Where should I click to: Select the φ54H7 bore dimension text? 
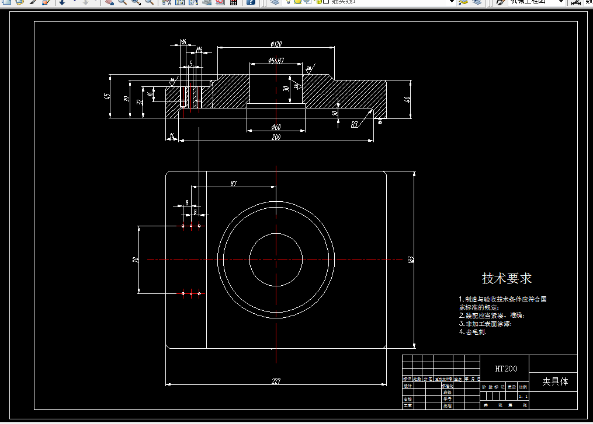pos(276,61)
